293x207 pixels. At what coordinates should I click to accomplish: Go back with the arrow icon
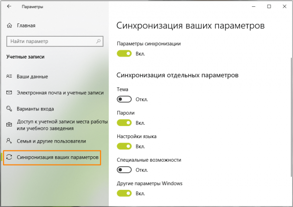pos(9,6)
